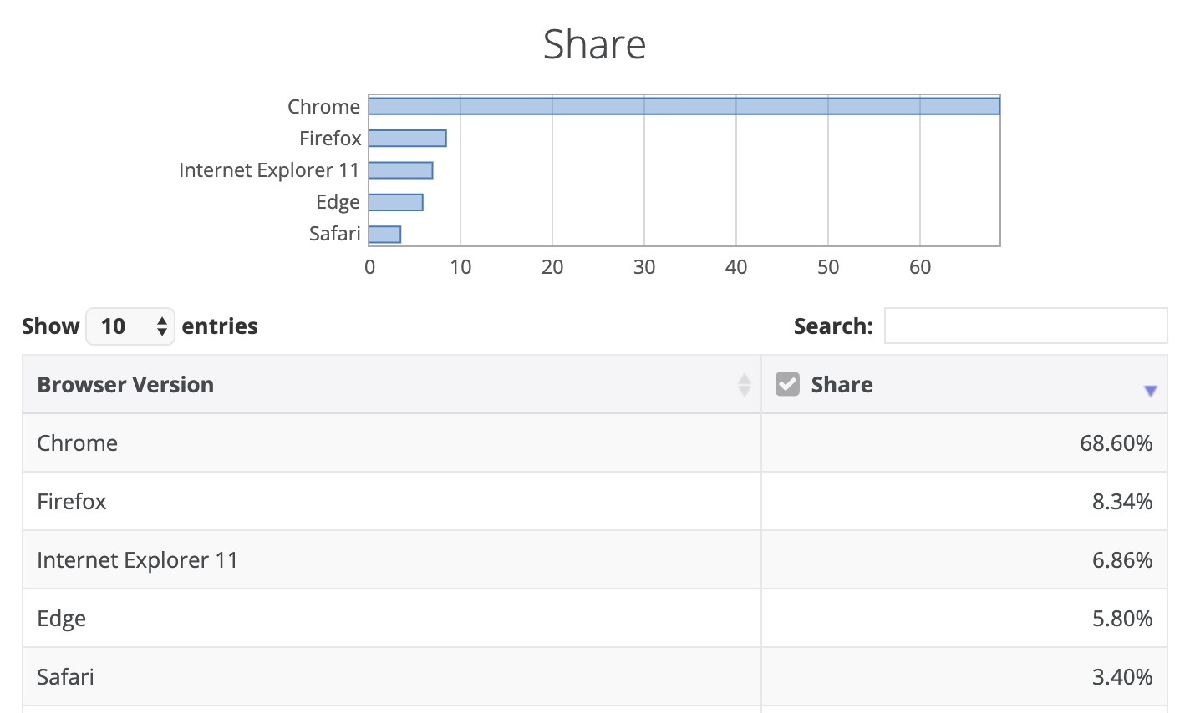Screen dimensions: 1185x713
Task: Select the Chrome table row
Action: 77,443
